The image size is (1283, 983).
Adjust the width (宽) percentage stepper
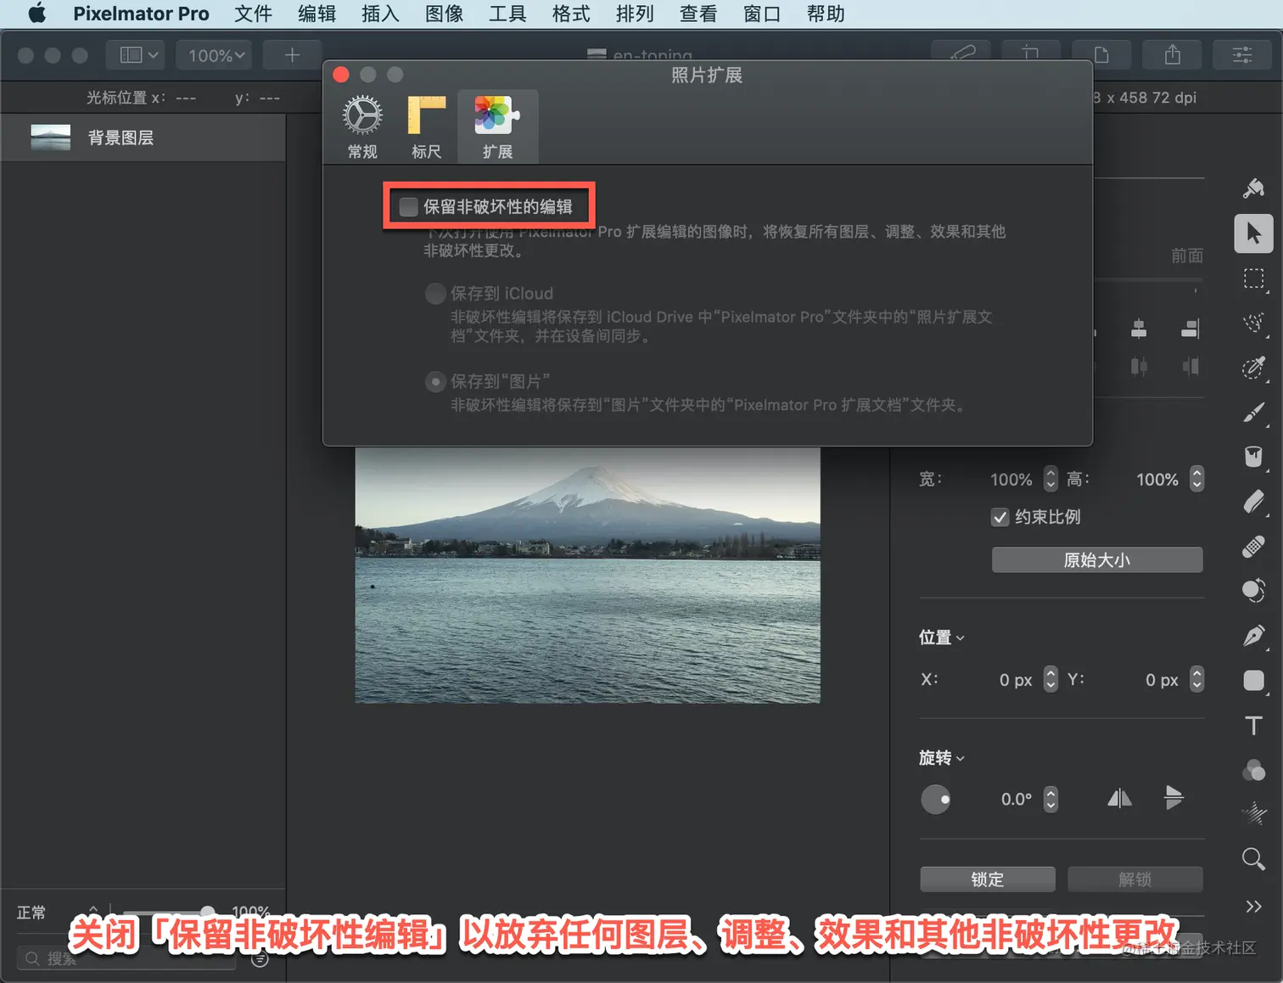pos(1050,480)
